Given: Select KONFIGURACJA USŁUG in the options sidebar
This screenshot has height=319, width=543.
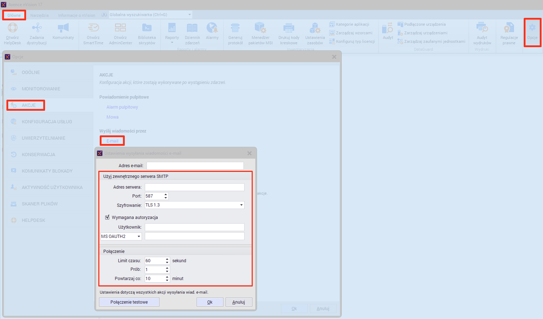Looking at the screenshot, I should click(x=47, y=121).
